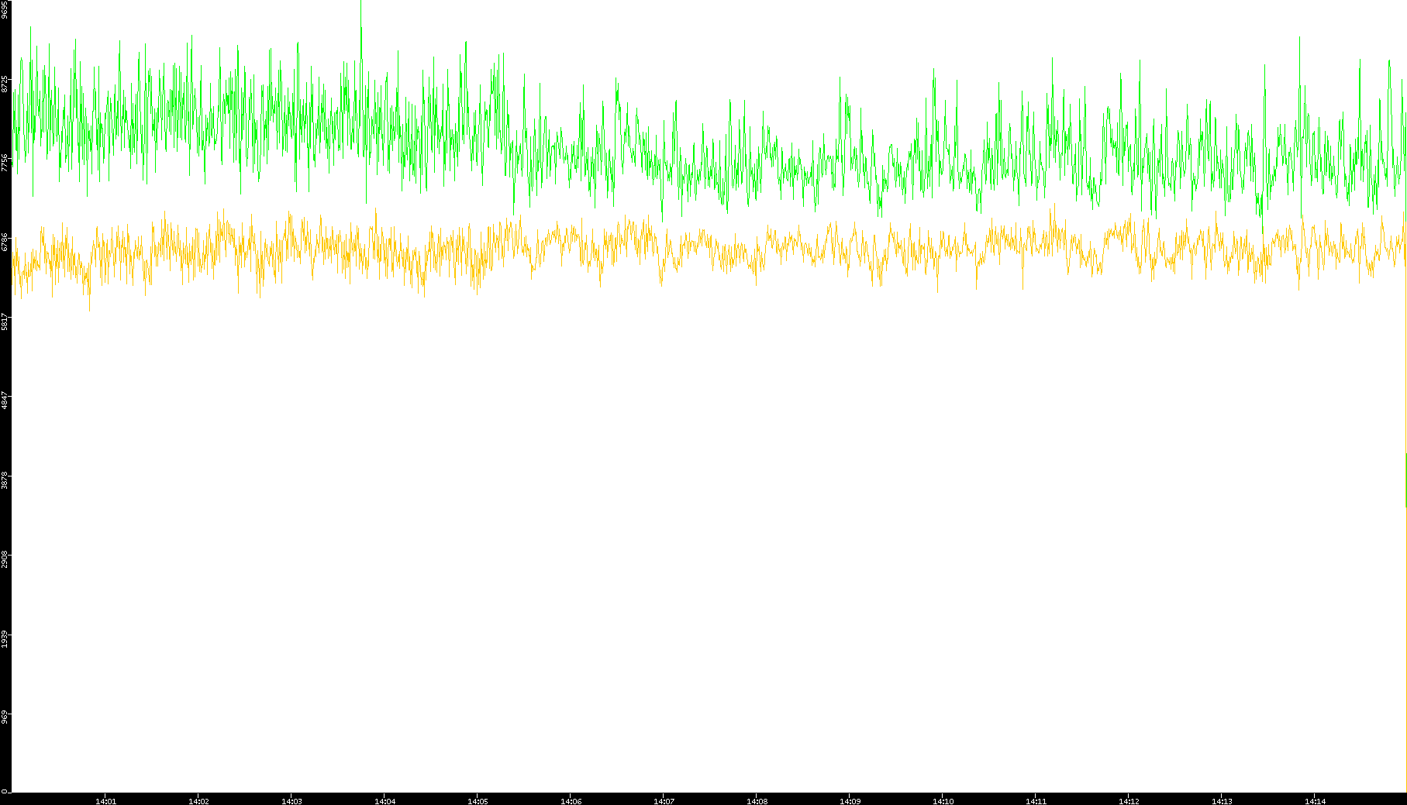
Task: Select the 14:03 tick on time axis
Action: [291, 801]
